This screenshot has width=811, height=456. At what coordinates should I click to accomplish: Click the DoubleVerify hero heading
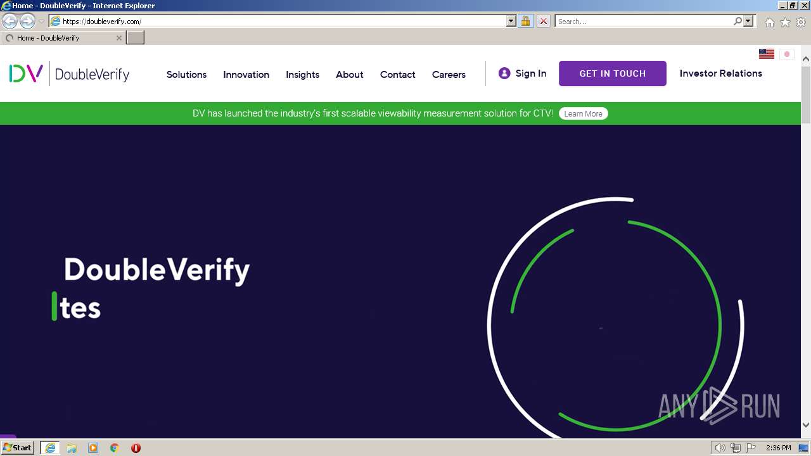[x=157, y=270]
